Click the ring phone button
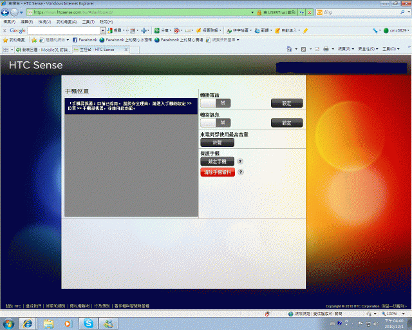 (x=218, y=142)
